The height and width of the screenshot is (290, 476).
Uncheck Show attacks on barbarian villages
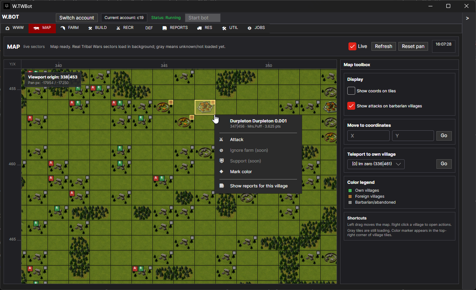(351, 106)
